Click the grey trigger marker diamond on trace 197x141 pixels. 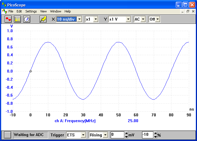pos(31,71)
